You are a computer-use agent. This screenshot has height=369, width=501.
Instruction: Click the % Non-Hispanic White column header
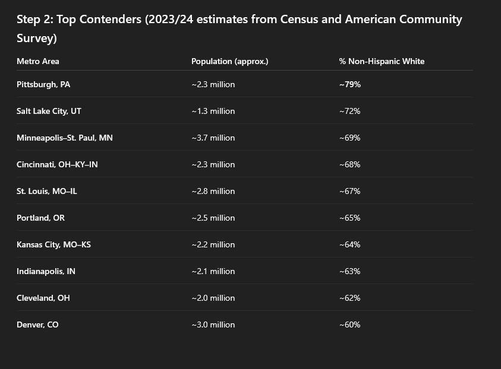[x=382, y=61]
